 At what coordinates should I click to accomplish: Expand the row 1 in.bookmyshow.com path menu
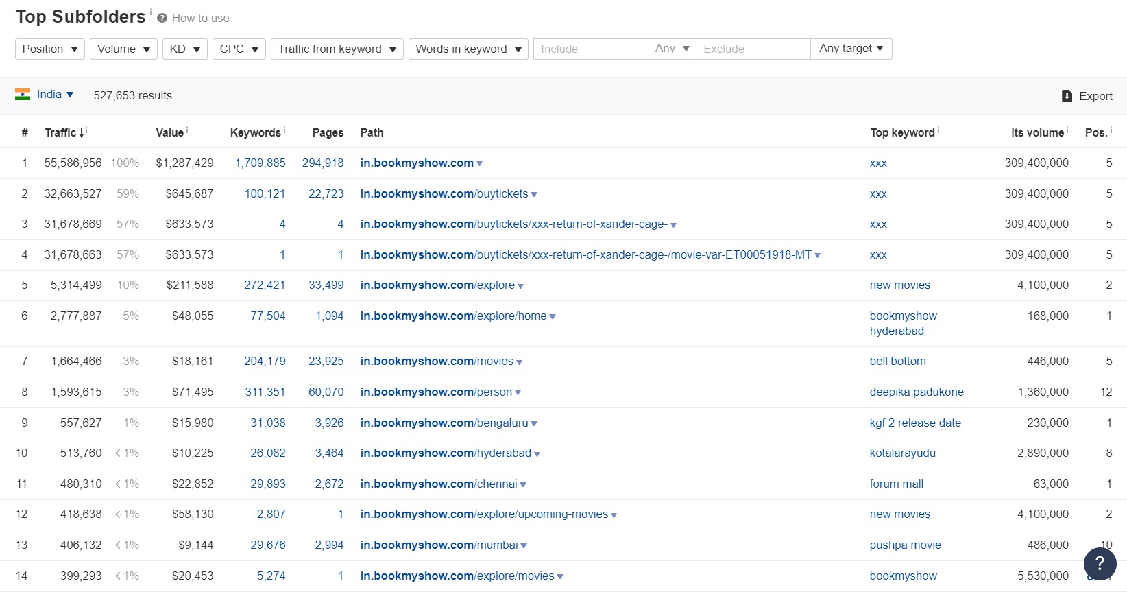click(x=480, y=164)
